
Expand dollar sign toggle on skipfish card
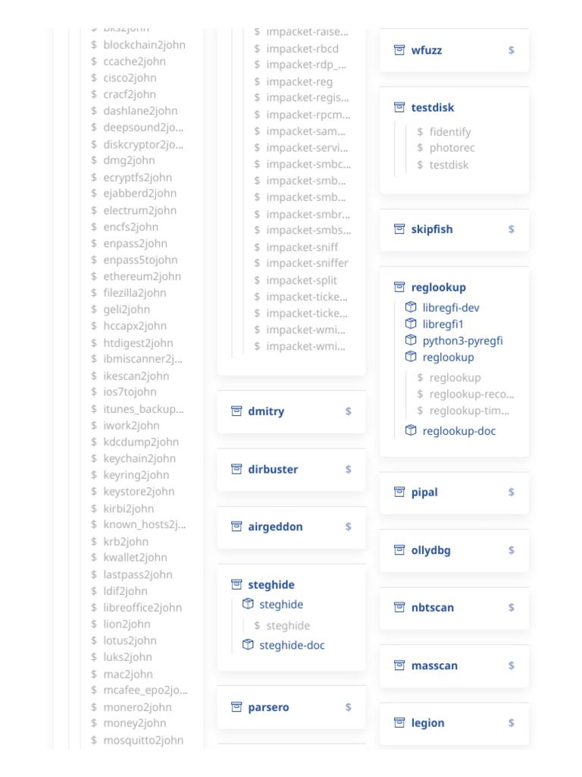click(x=512, y=229)
